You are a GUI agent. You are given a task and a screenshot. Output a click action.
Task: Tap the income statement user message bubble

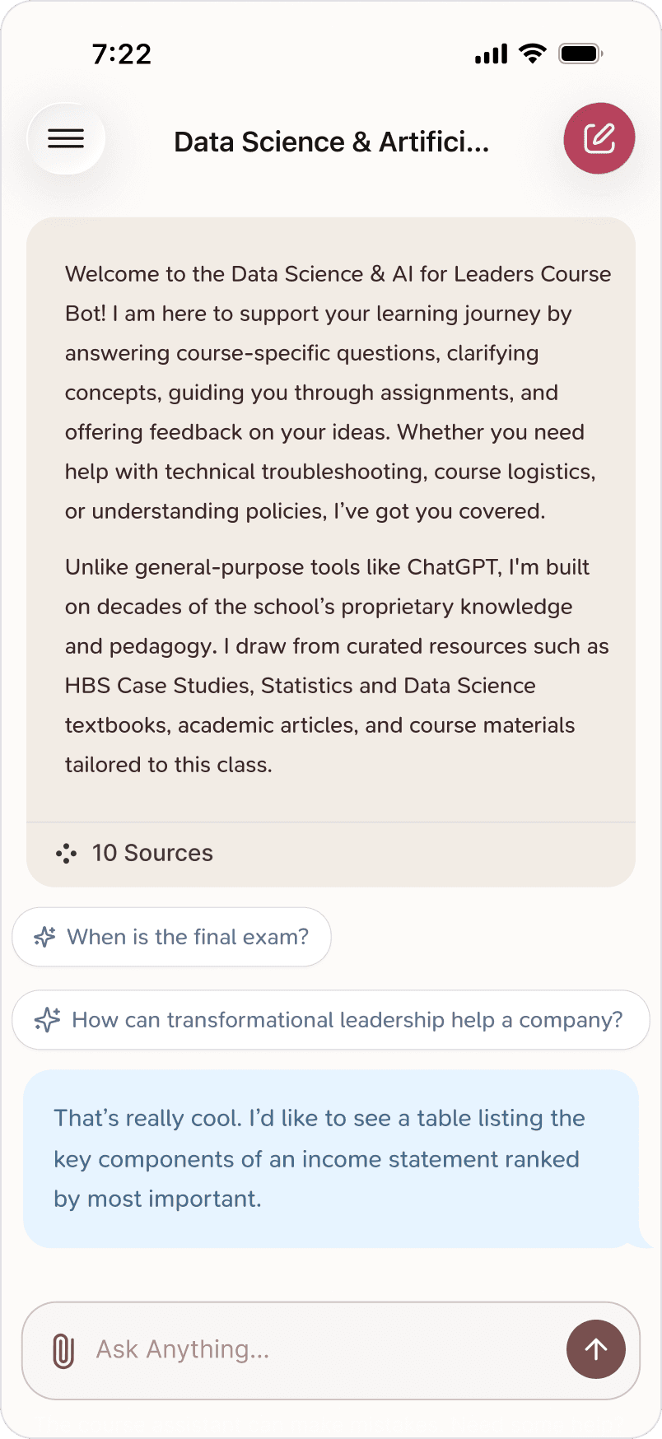(x=330, y=1158)
